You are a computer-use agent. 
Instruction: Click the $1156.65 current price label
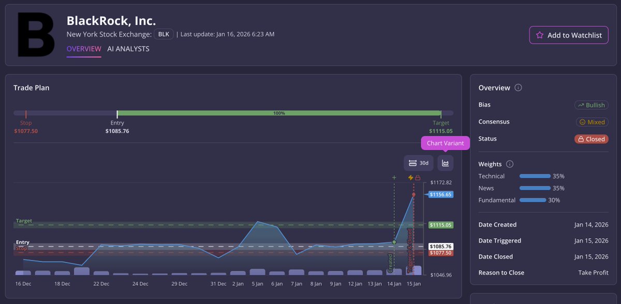click(441, 195)
